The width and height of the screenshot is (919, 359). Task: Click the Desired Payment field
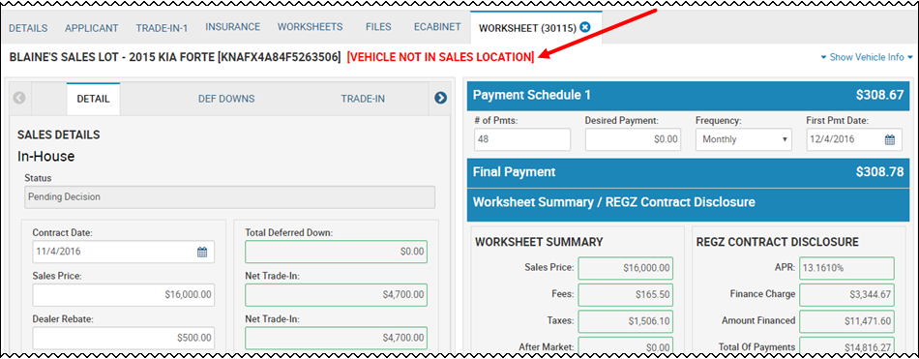(x=633, y=139)
